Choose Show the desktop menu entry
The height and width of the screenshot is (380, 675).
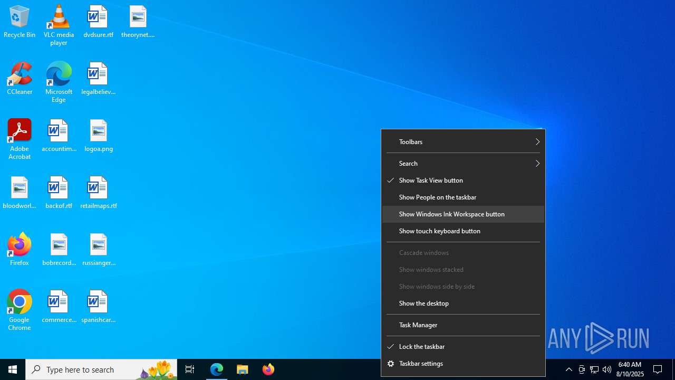[x=463, y=303]
